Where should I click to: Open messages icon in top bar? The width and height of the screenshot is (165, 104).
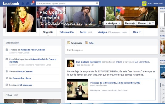point(28,4)
